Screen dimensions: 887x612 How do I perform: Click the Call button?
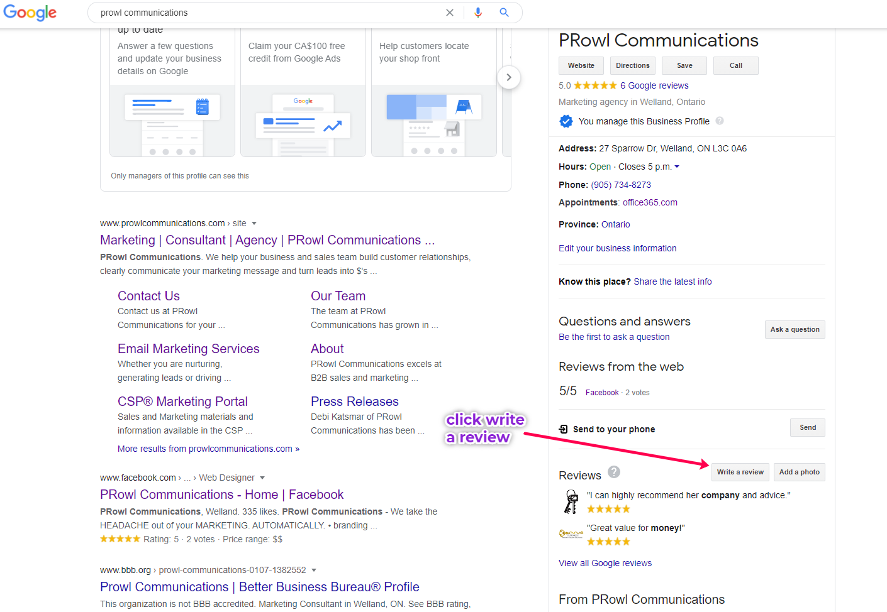(x=736, y=65)
